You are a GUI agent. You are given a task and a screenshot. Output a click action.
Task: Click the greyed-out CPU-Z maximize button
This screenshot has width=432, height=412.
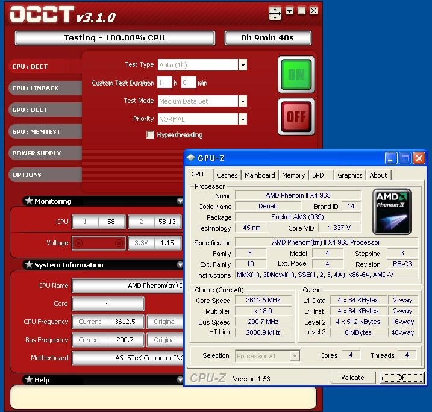(x=405, y=158)
